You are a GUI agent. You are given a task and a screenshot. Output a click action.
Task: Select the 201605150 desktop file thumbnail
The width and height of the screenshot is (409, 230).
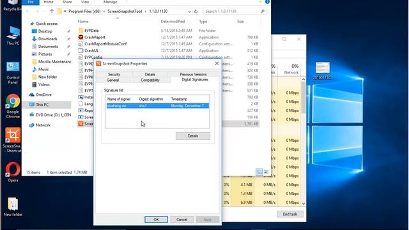(322, 71)
